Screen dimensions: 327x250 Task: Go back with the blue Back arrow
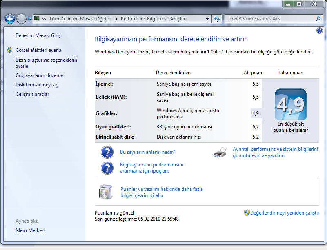click(x=10, y=19)
